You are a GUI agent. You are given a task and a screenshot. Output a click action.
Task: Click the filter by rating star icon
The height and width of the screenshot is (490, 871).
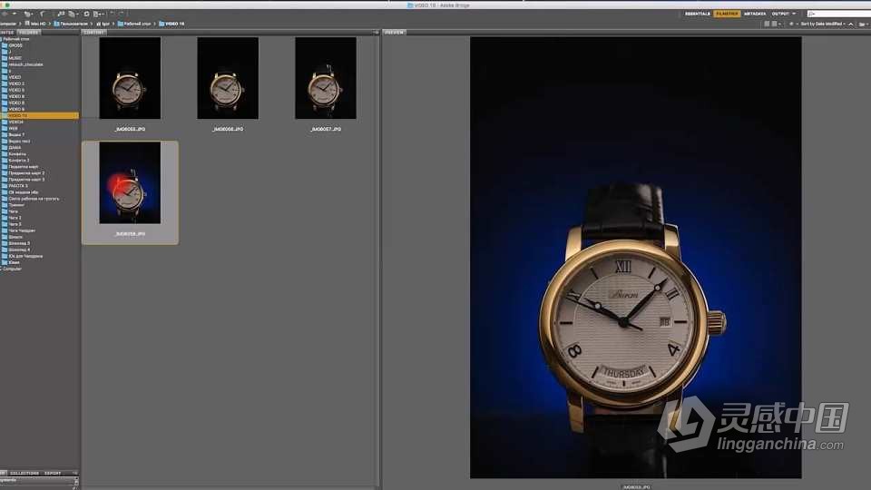792,24
